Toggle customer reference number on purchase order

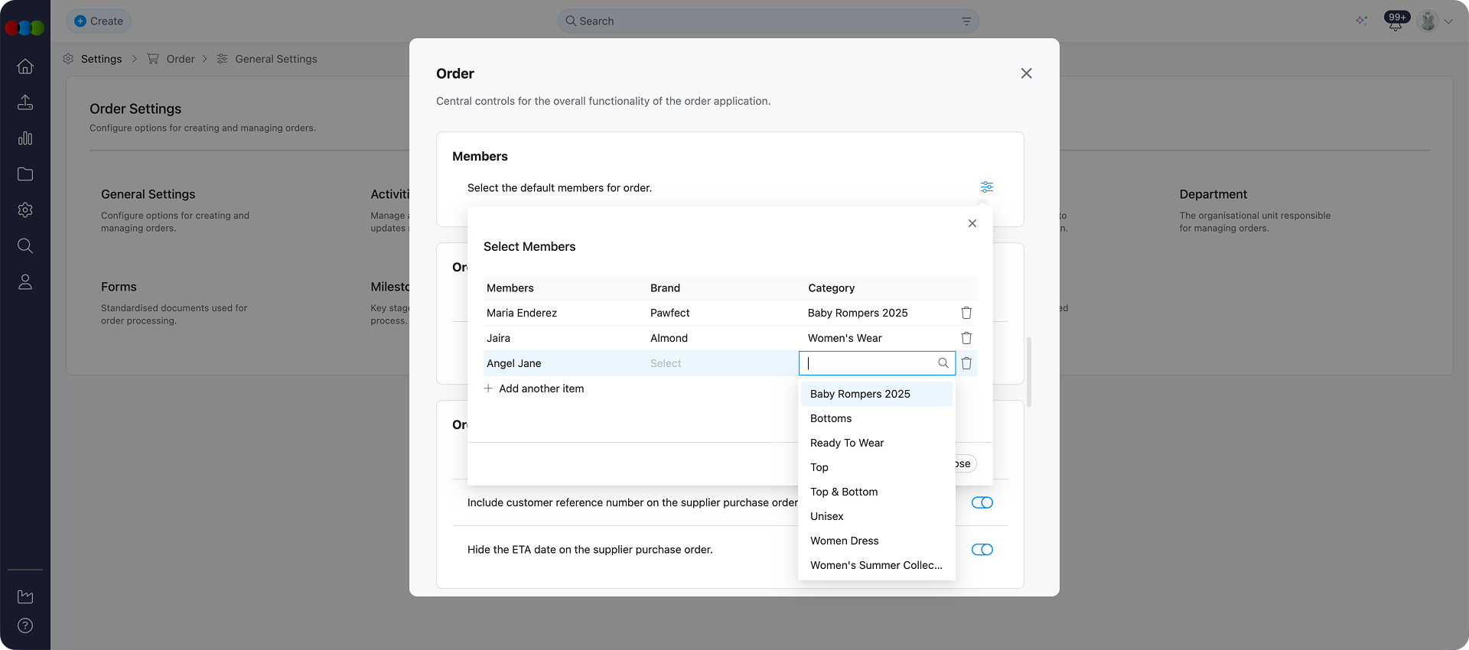[982, 502]
